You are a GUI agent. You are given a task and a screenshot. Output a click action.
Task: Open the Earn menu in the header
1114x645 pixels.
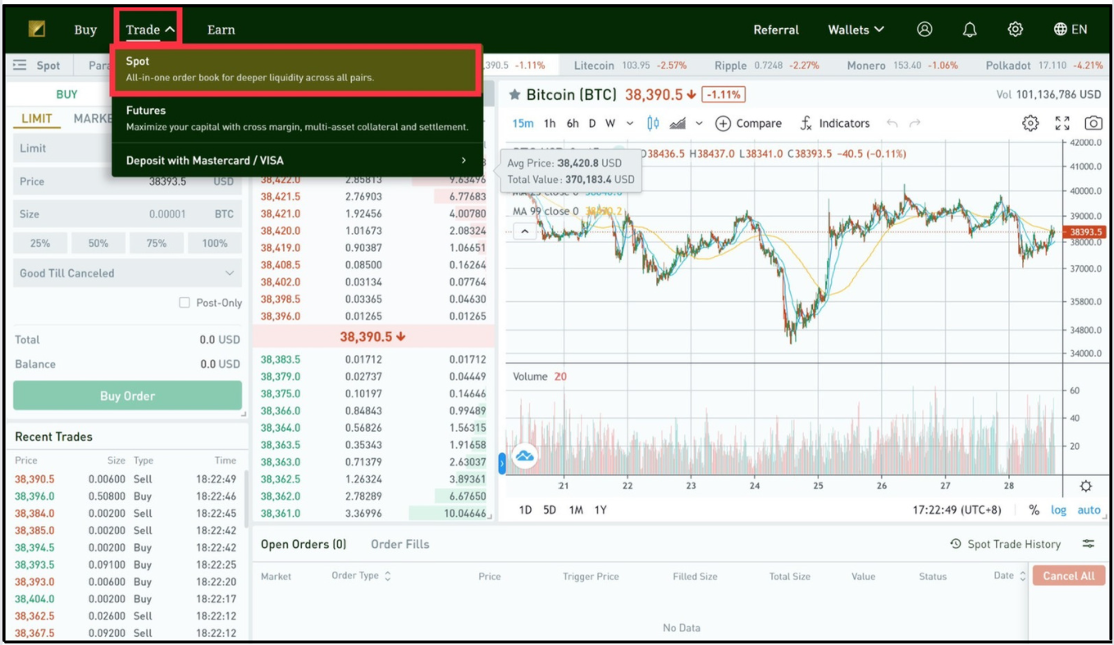click(x=221, y=30)
